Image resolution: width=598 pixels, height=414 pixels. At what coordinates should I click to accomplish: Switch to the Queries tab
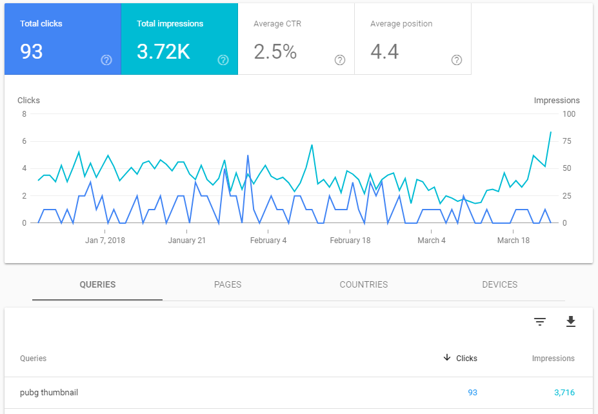97,284
